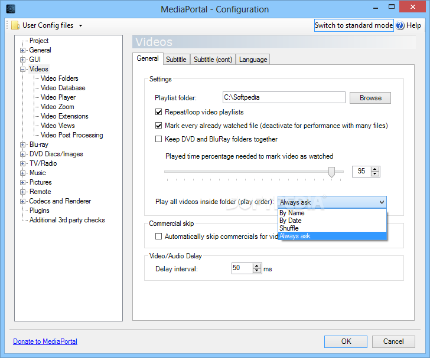Viewport: 430px width, 358px height.
Task: Decrease watched percentage with down arrow
Action: [375, 174]
